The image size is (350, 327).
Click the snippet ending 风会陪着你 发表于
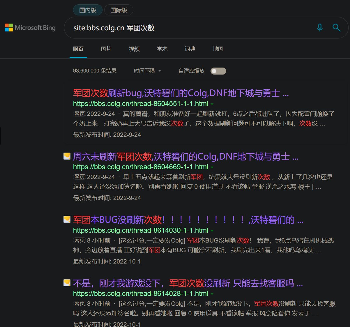[x=204, y=308]
